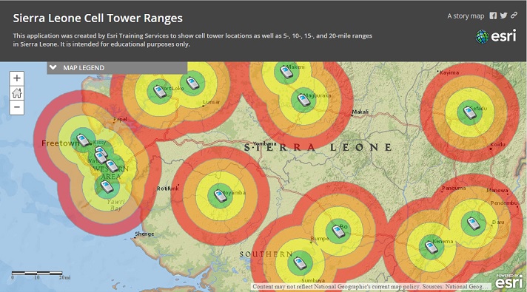Image resolution: width=527 pixels, height=292 pixels.
Task: Click the Rotifunk town label
Action: click(x=167, y=189)
